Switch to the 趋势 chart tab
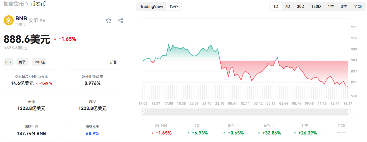This screenshot has width=367, height=142. 174,6
